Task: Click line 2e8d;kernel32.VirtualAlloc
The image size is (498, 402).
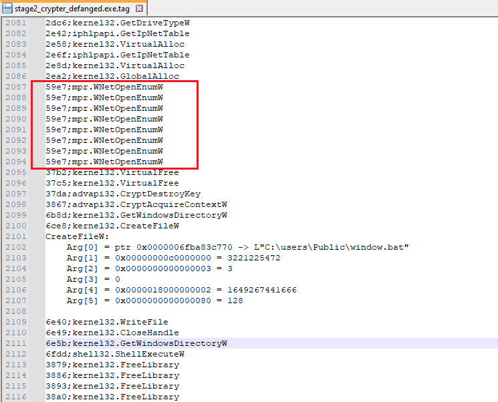Action: pyautogui.click(x=115, y=65)
